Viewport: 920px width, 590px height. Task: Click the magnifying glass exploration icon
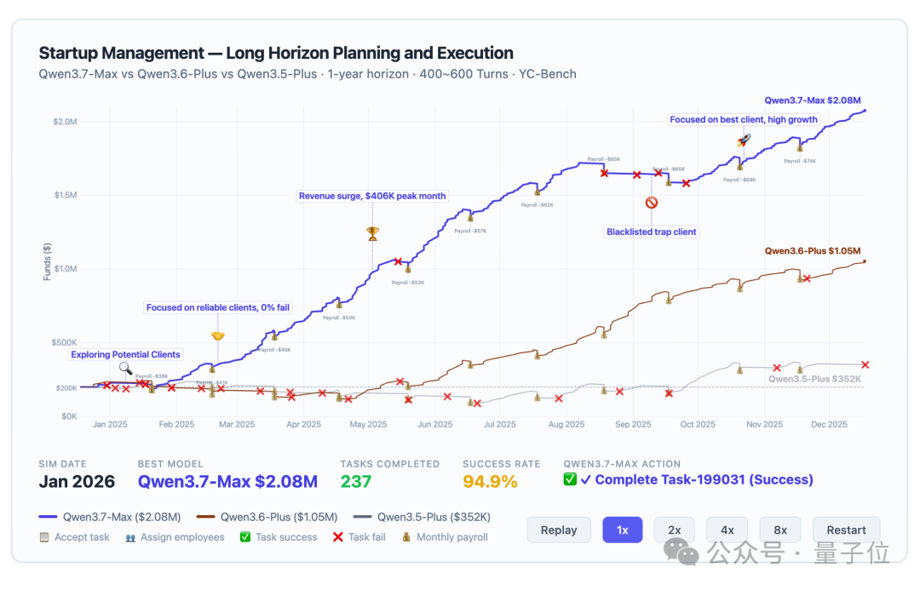(125, 369)
